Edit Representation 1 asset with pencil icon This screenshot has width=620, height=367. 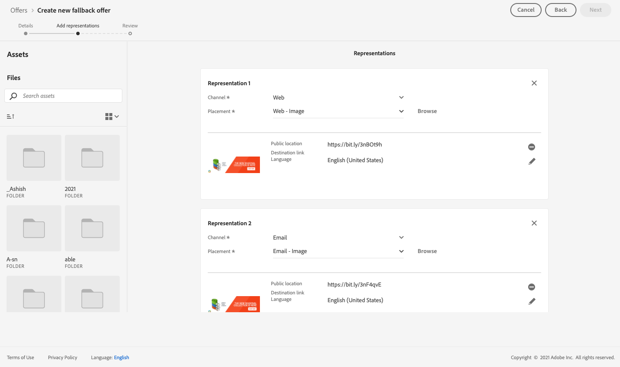coord(532,161)
